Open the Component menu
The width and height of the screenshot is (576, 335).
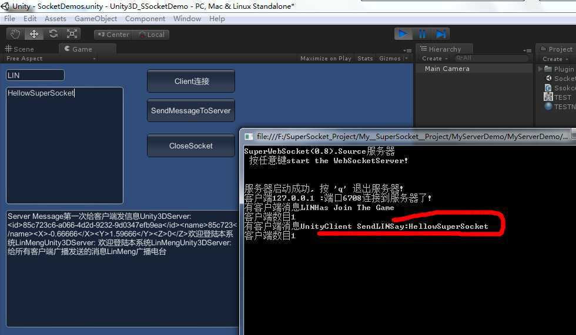(x=145, y=18)
